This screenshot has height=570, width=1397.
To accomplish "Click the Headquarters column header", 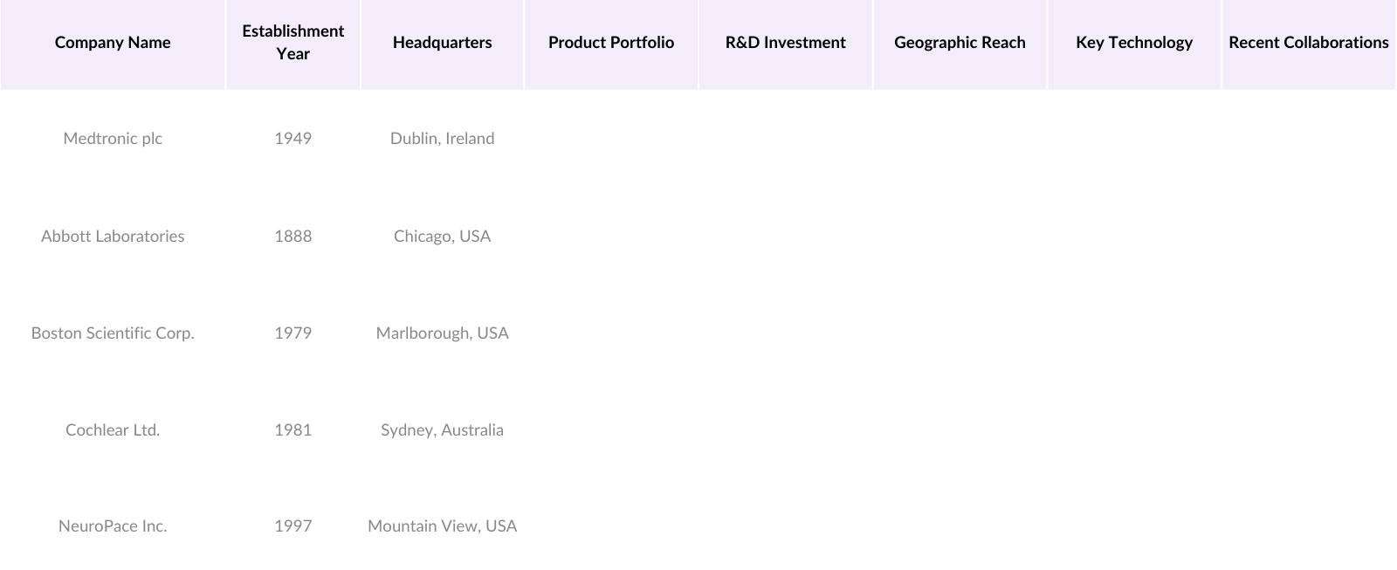I will tap(442, 43).
